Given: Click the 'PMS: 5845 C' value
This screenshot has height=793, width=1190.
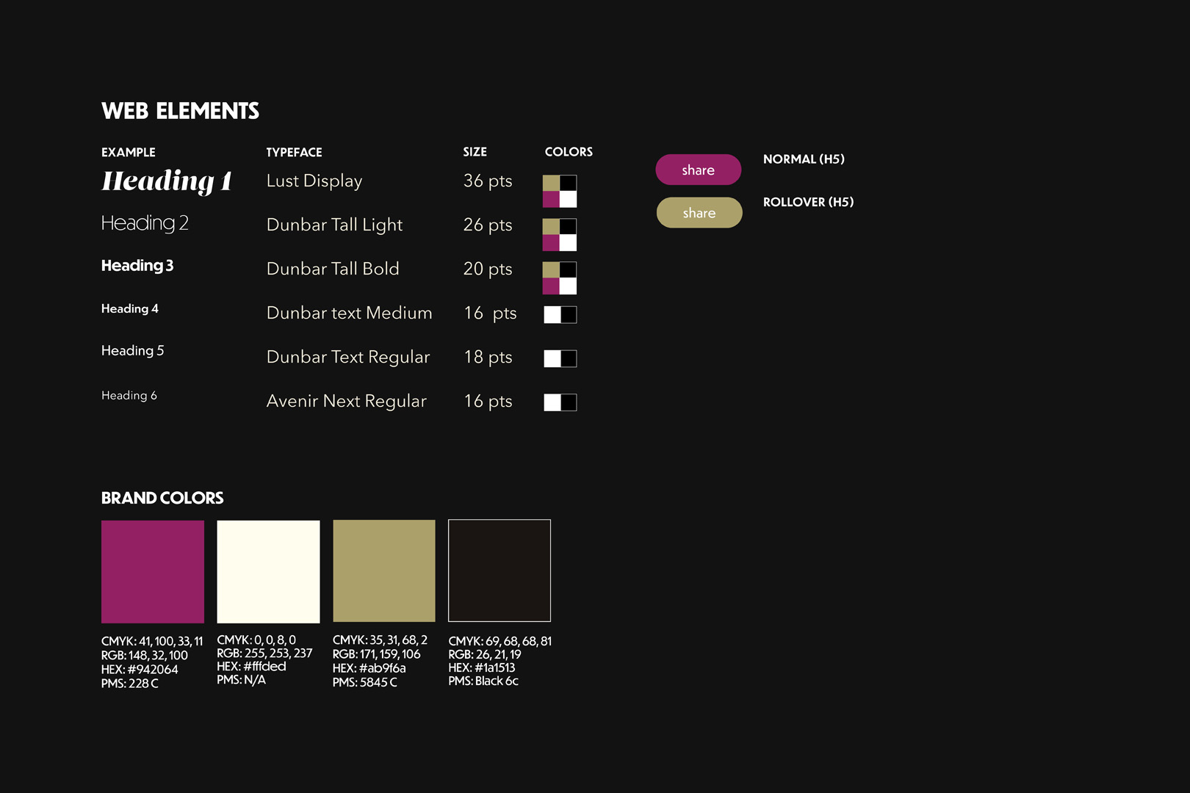Looking at the screenshot, I should click(364, 682).
